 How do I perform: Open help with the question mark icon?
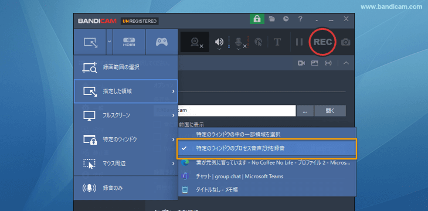click(x=300, y=19)
